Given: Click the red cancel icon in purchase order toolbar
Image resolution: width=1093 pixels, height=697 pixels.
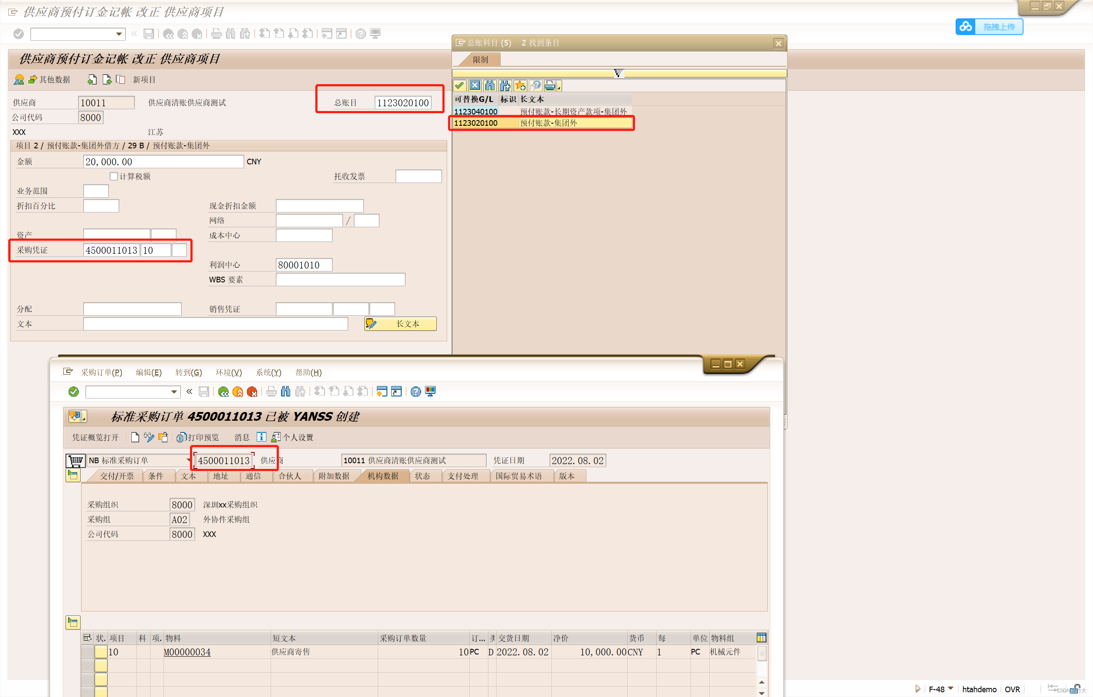Looking at the screenshot, I should tap(252, 392).
